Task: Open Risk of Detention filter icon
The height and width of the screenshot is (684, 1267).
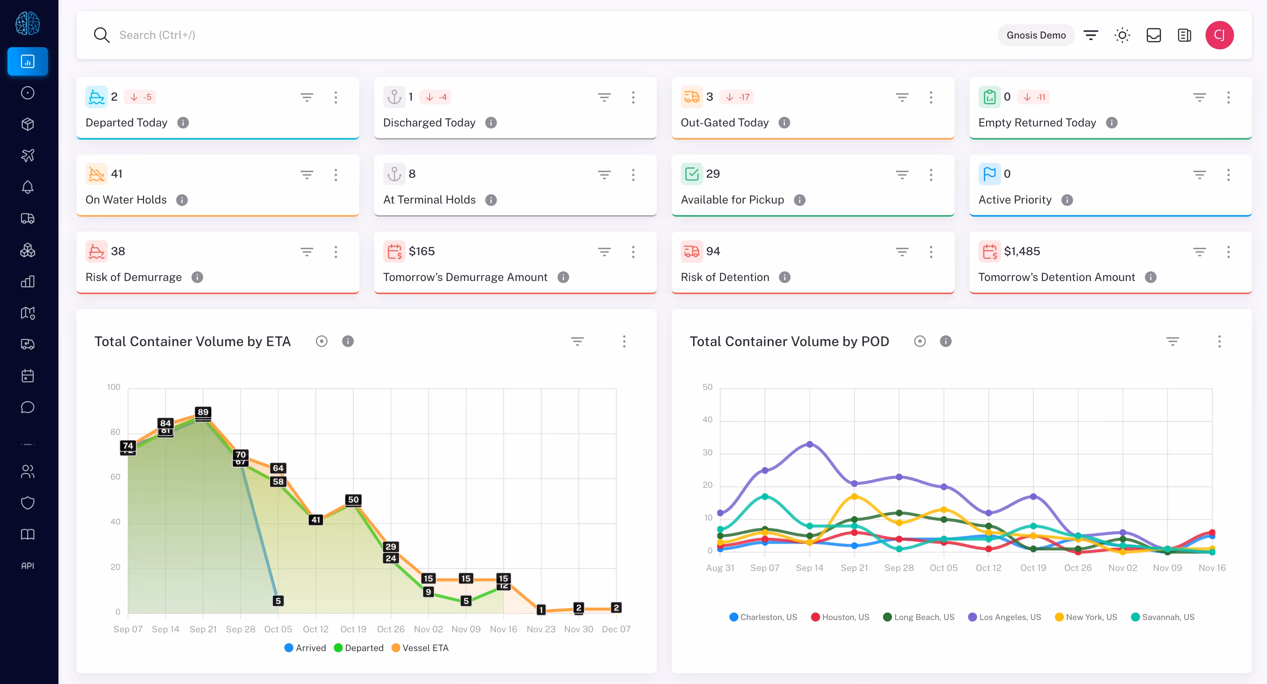Action: click(902, 251)
